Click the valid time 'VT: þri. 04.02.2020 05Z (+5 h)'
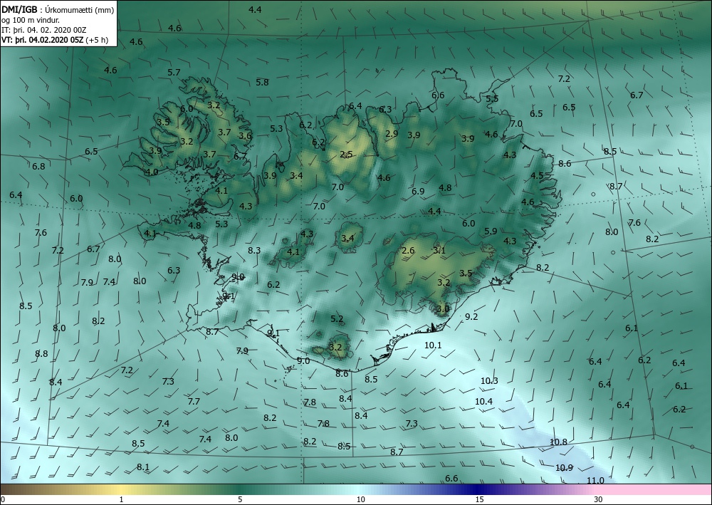Image resolution: width=712 pixels, height=505 pixels. pyautogui.click(x=55, y=39)
